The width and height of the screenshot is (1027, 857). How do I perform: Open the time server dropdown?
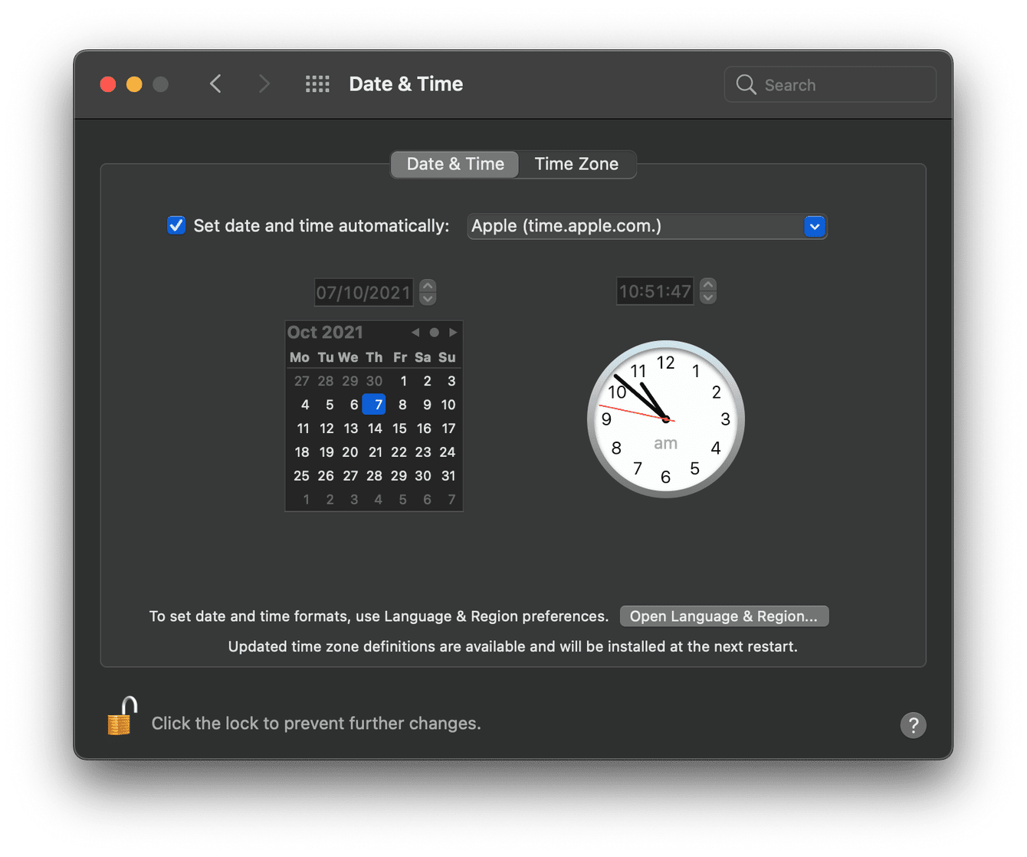(x=815, y=226)
